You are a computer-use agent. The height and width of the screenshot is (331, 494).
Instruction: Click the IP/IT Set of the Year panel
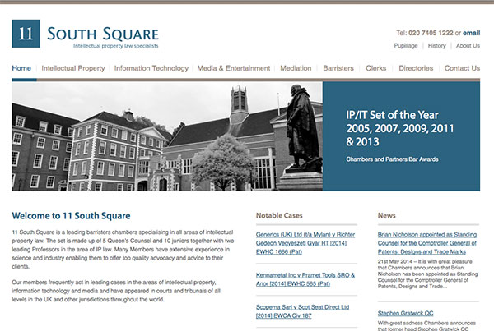(x=402, y=136)
